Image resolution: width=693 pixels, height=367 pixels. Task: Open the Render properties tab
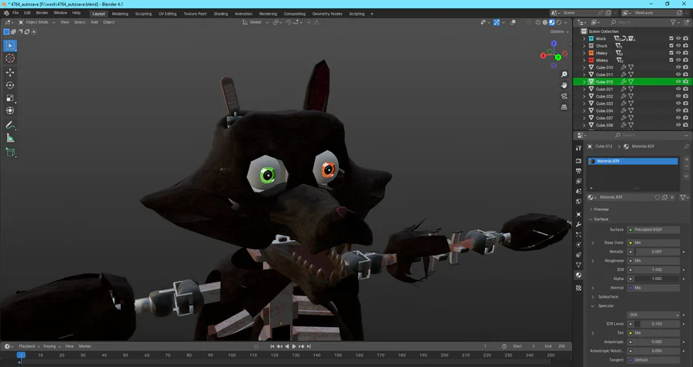[578, 161]
